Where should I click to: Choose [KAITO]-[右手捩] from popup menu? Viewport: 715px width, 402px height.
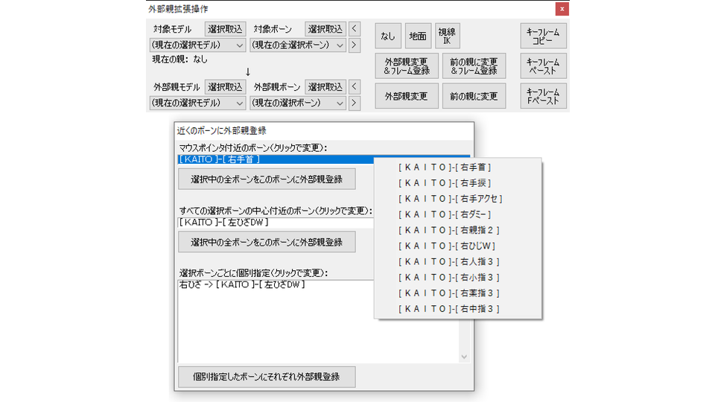[458, 183]
